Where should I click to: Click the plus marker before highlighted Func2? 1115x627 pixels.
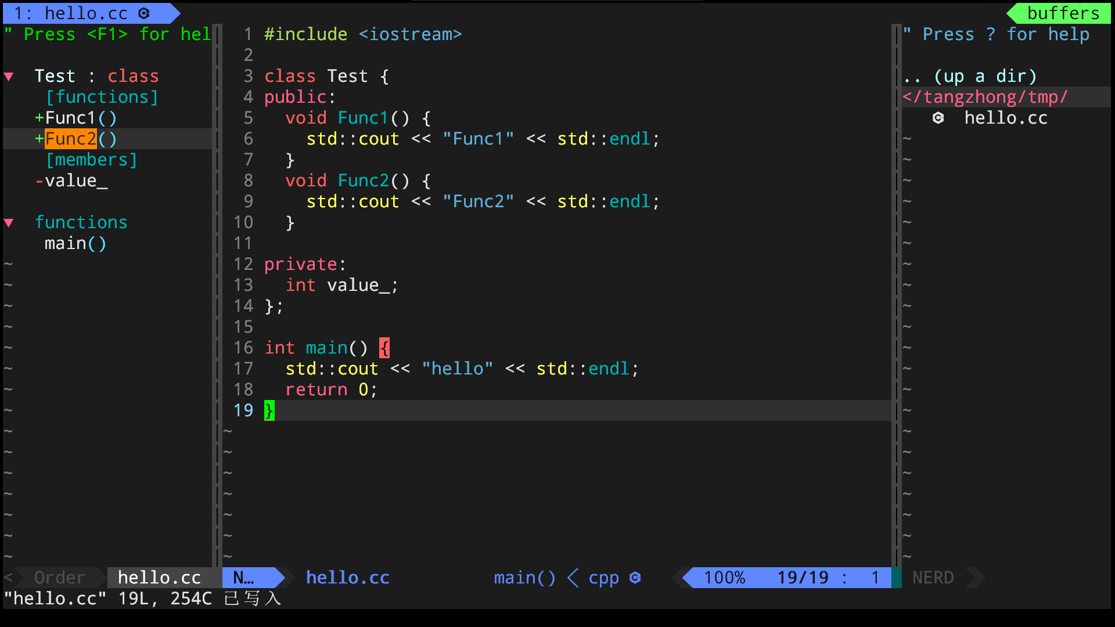[x=39, y=139]
